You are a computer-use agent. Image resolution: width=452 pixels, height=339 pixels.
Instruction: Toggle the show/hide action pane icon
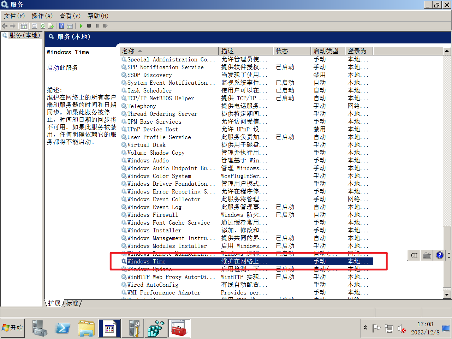pyautogui.click(x=70, y=26)
